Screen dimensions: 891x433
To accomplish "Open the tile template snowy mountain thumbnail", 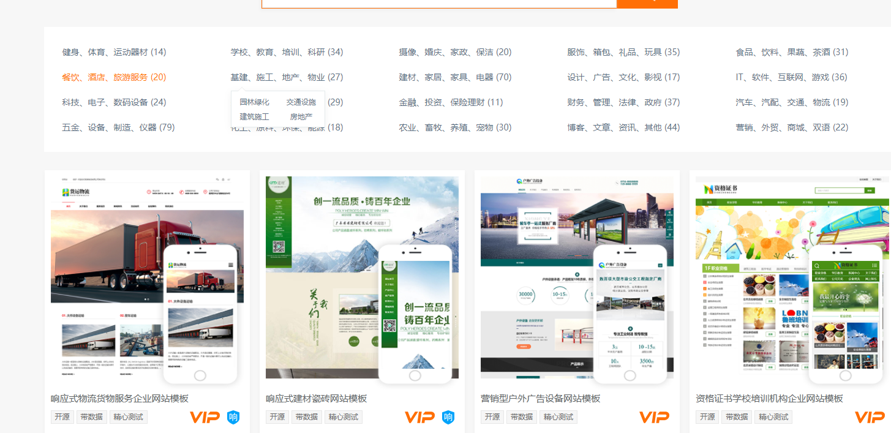I will [362, 277].
